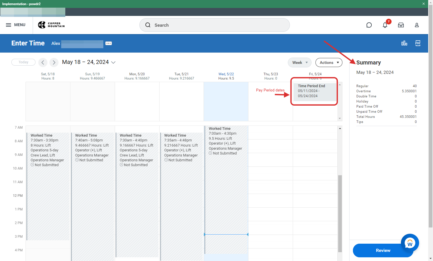This screenshot has height=261, width=433.
Task: Open the hamburger MENU icon
Action: [9, 25]
